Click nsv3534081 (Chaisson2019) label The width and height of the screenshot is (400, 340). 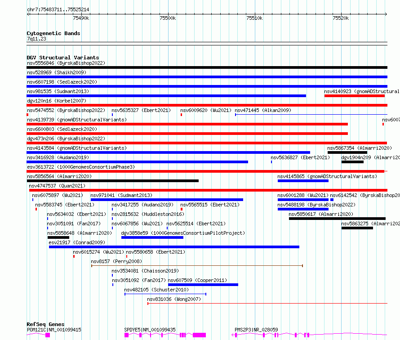[145, 271]
